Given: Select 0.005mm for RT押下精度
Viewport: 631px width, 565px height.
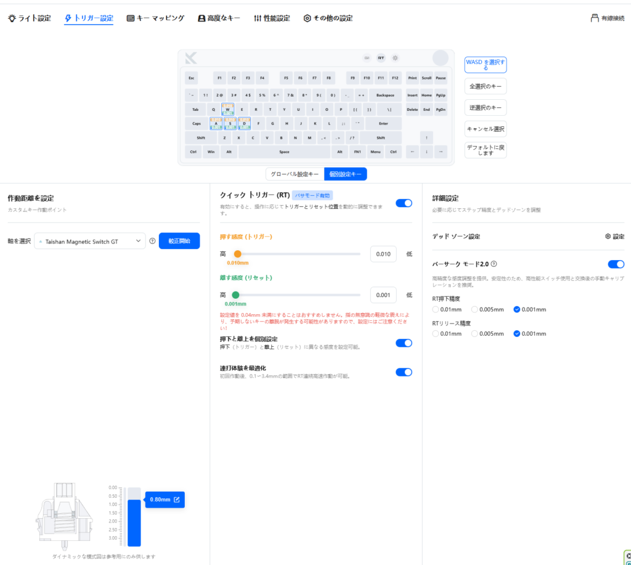Looking at the screenshot, I should [474, 309].
